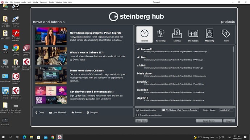This screenshot has width=250, height=140.
Task: Open Deals with the flame icon
Action: (x=40, y=112)
